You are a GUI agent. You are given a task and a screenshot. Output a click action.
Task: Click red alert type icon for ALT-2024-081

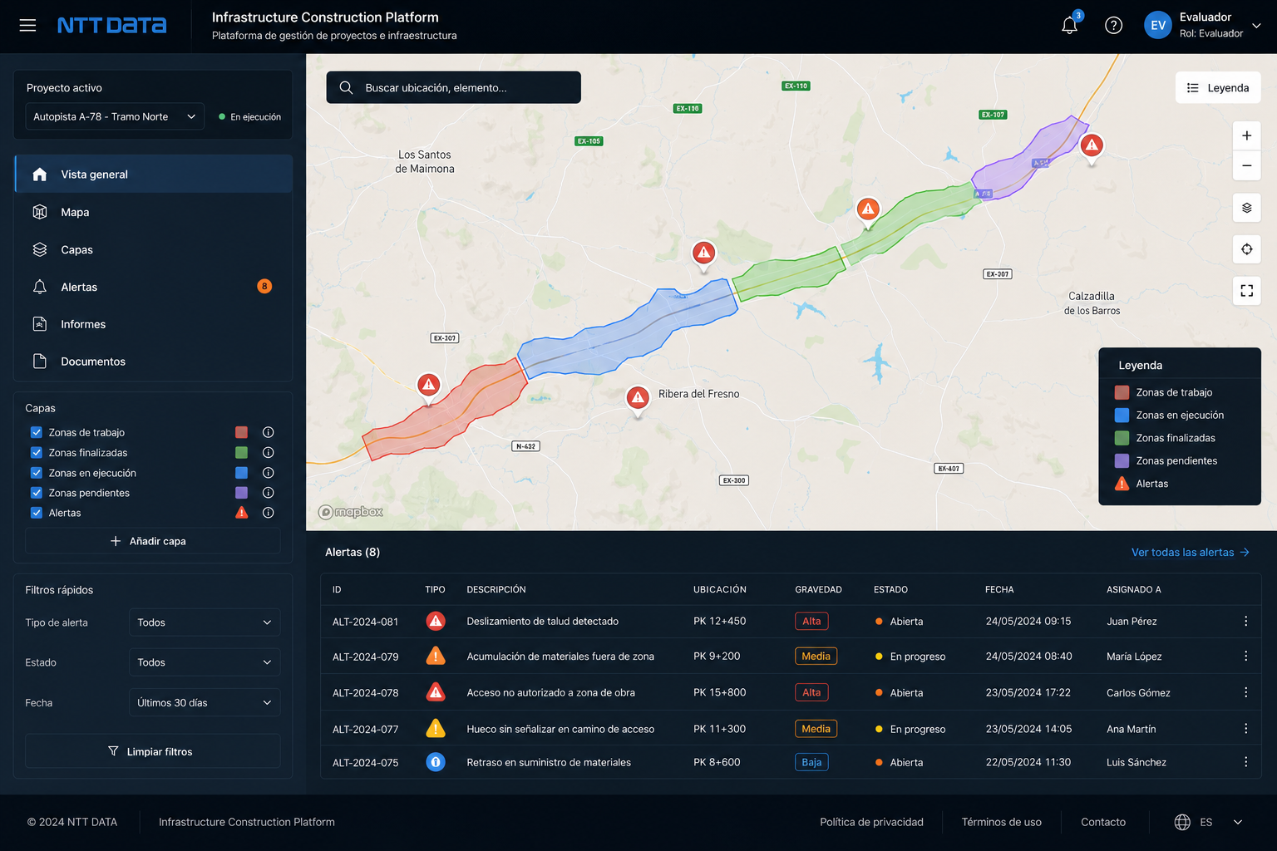coord(436,621)
